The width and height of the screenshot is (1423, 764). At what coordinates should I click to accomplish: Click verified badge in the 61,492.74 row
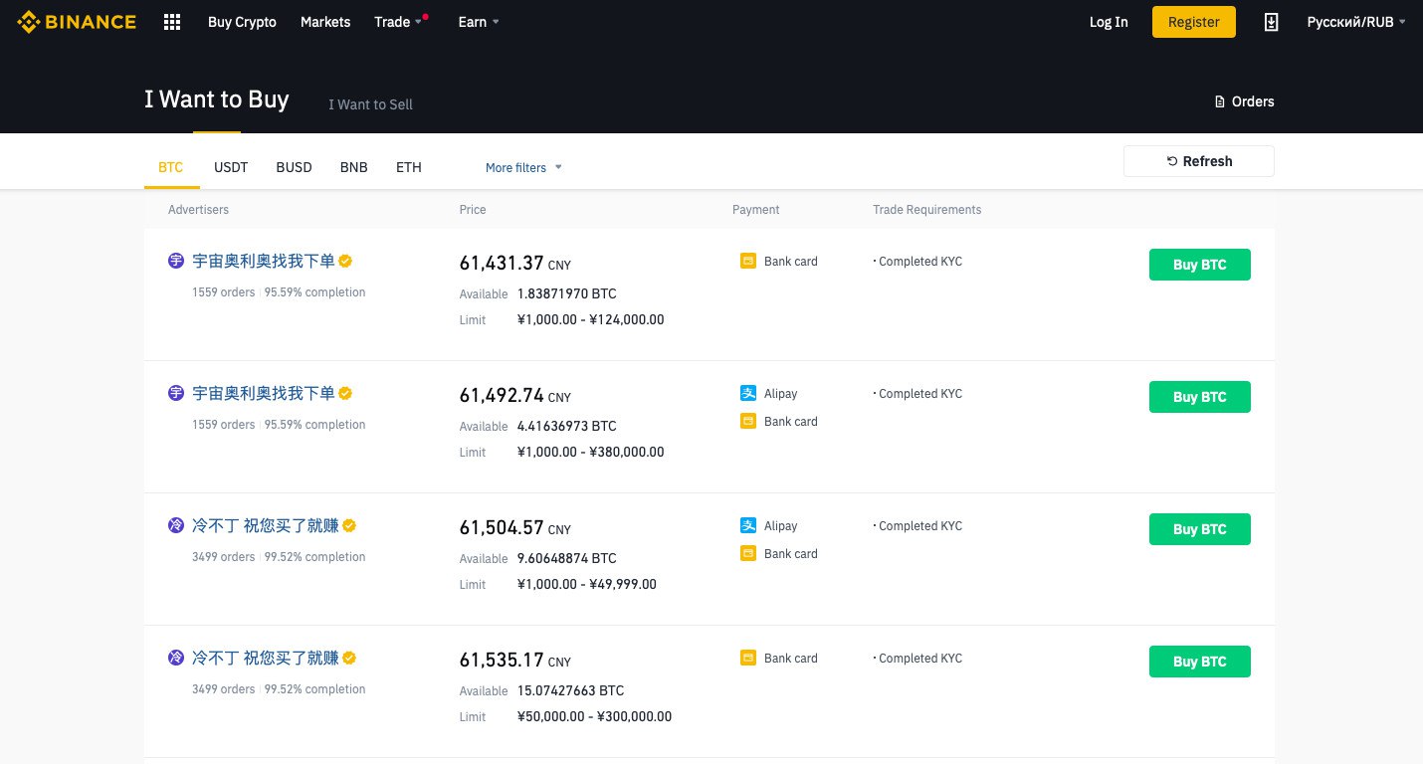[x=345, y=393]
